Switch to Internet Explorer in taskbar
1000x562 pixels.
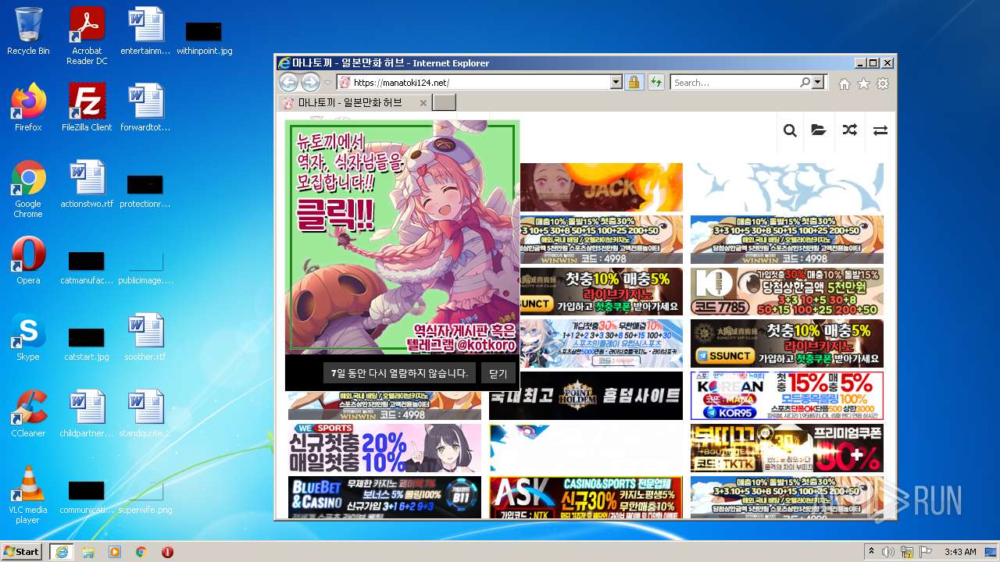click(x=61, y=552)
